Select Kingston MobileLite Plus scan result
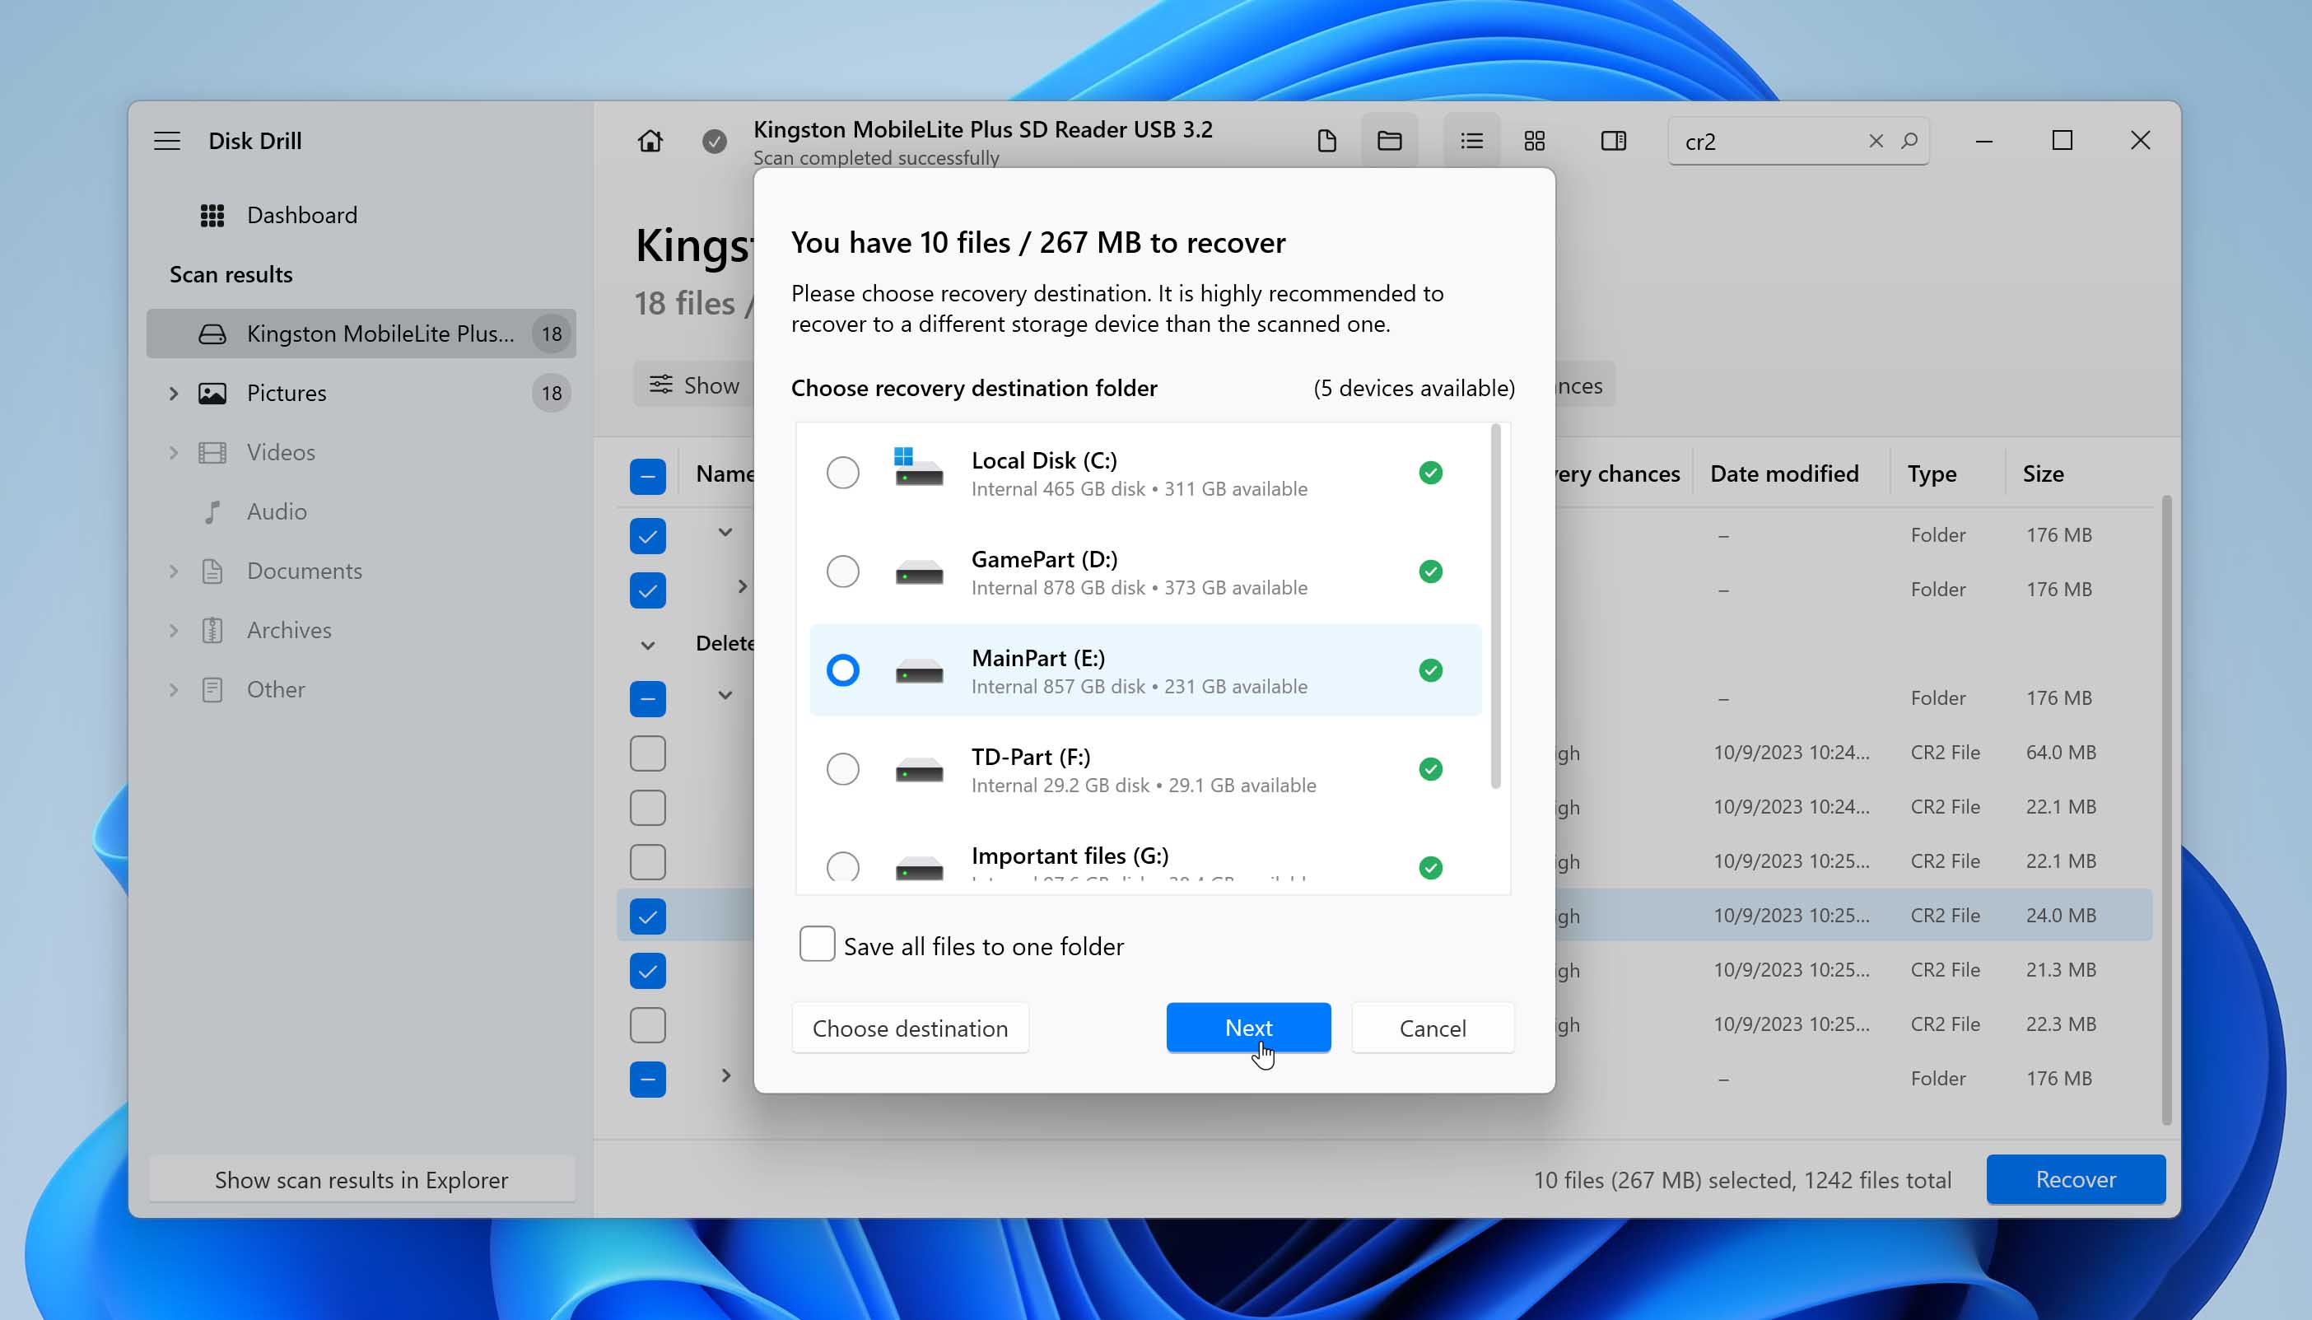 click(x=361, y=333)
